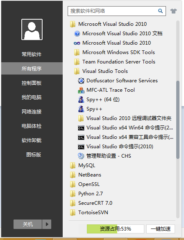184x240 pixels.
Task: Switch to 常用软件 section
Action: coord(32,54)
